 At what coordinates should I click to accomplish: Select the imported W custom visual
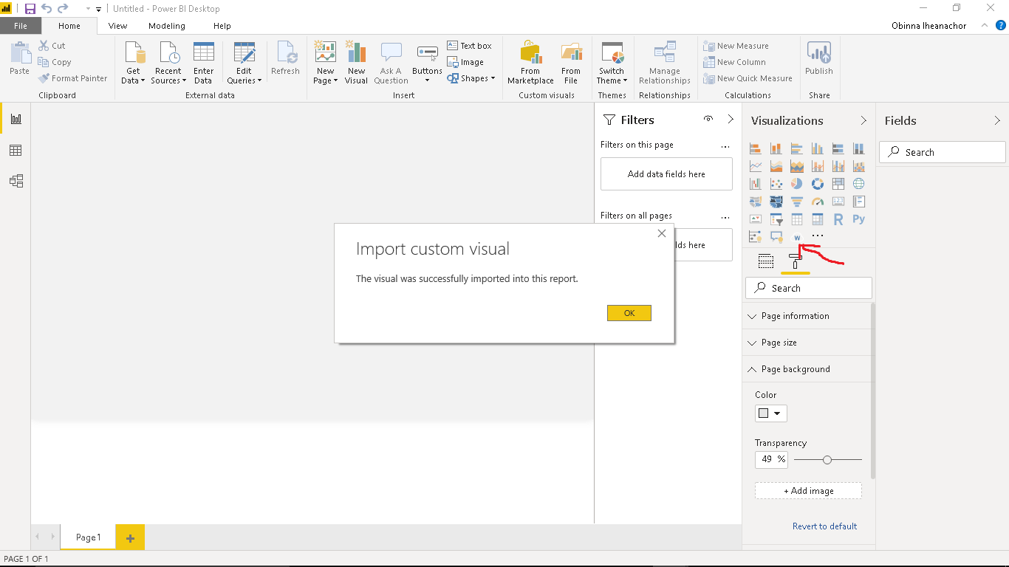tap(796, 237)
